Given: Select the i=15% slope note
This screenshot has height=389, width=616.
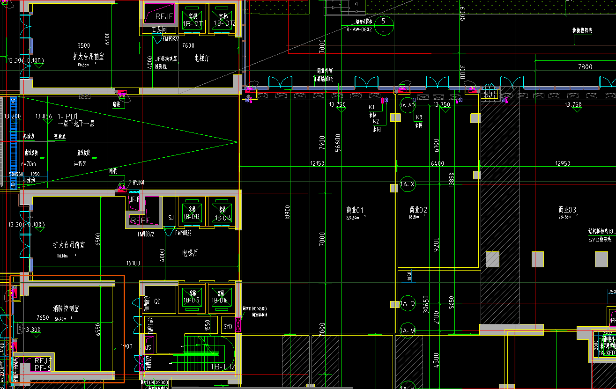Looking at the screenshot, I should [80, 164].
